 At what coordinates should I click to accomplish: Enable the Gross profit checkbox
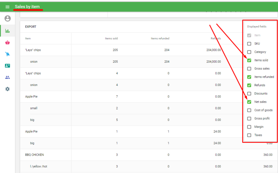pyautogui.click(x=249, y=119)
